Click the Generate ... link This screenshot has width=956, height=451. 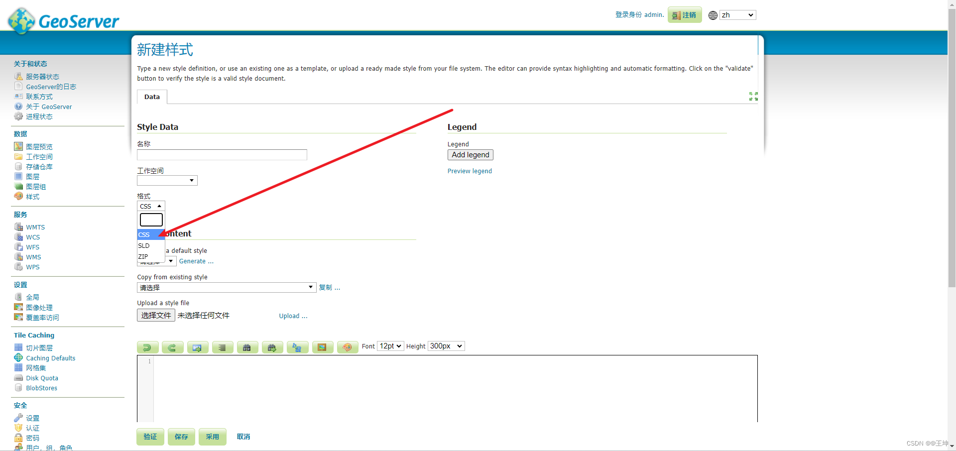coord(196,261)
